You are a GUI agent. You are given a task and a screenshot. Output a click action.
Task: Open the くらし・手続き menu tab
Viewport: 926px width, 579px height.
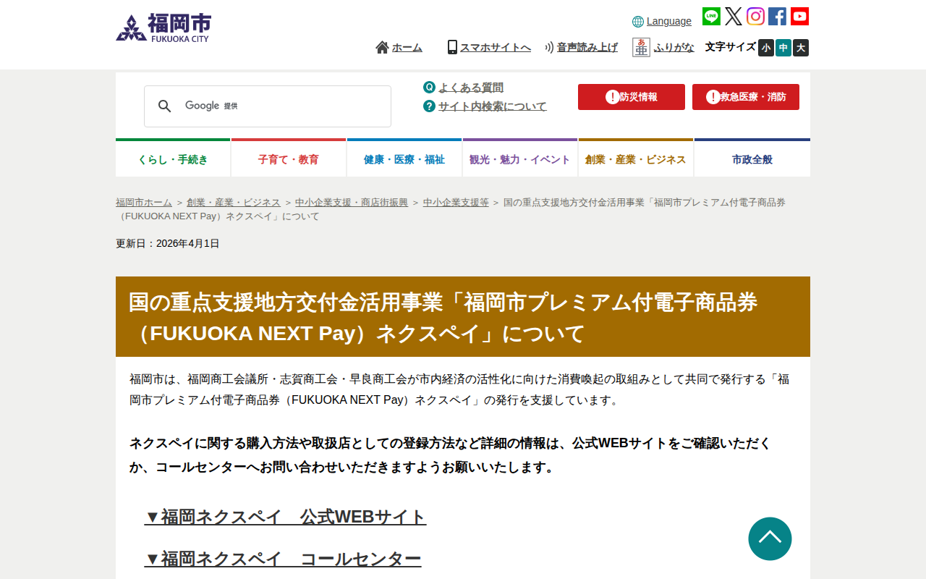pyautogui.click(x=173, y=158)
